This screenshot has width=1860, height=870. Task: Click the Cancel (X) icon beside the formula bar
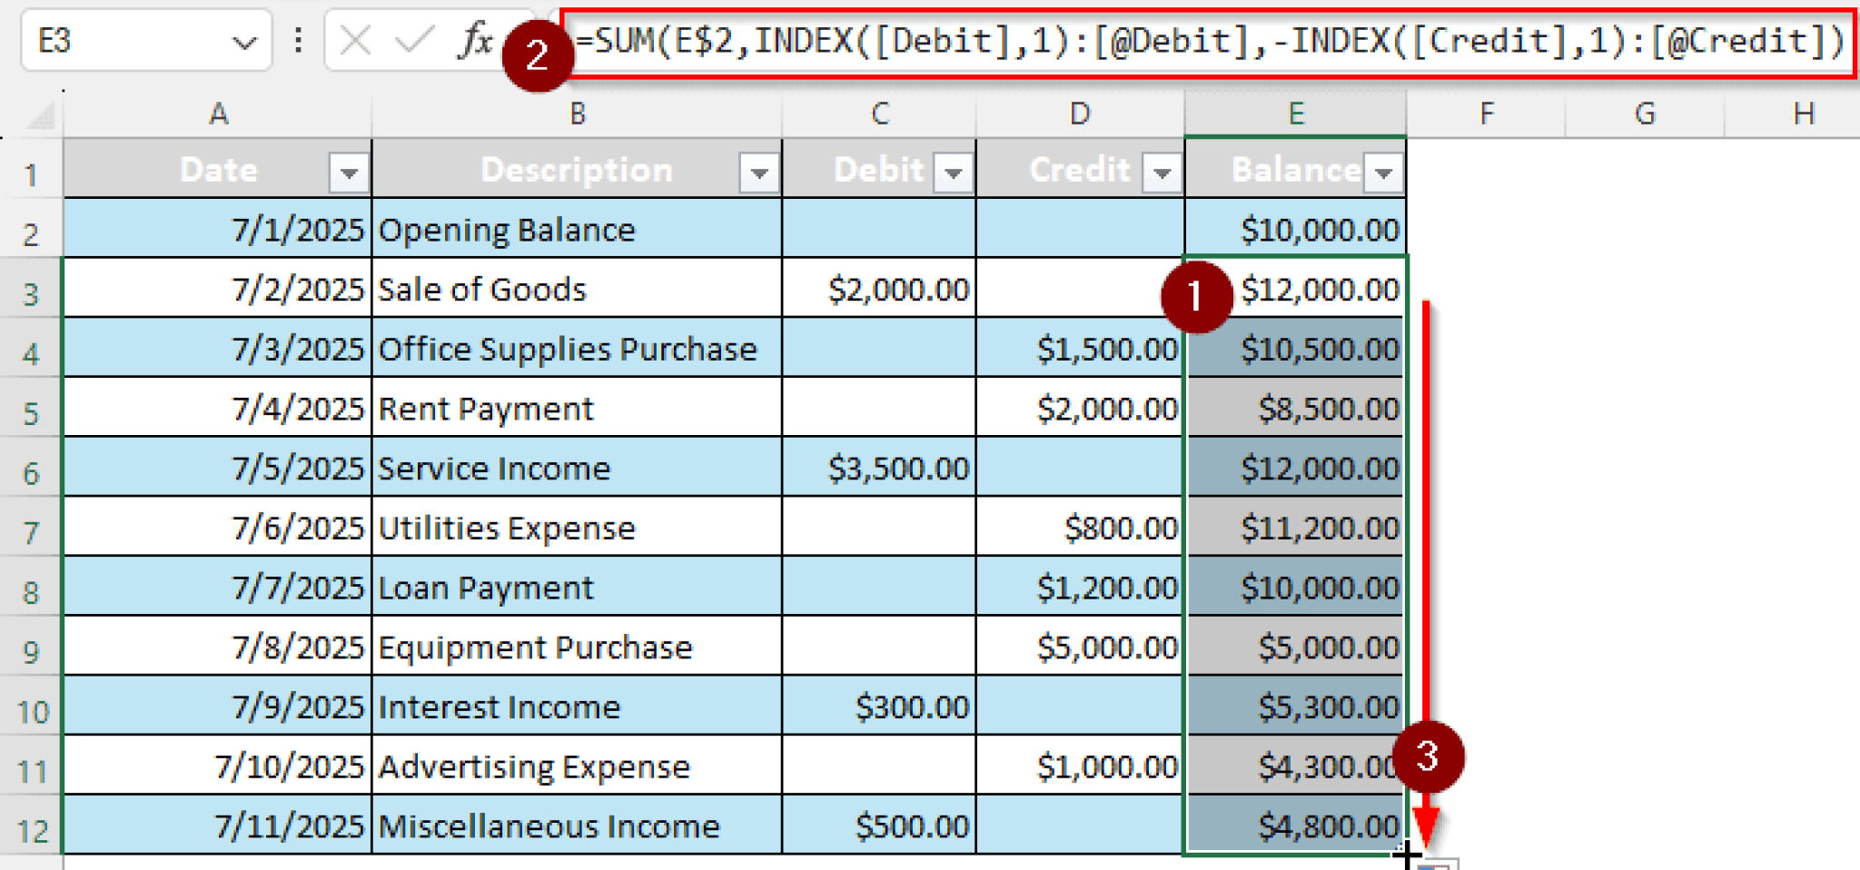[x=357, y=40]
